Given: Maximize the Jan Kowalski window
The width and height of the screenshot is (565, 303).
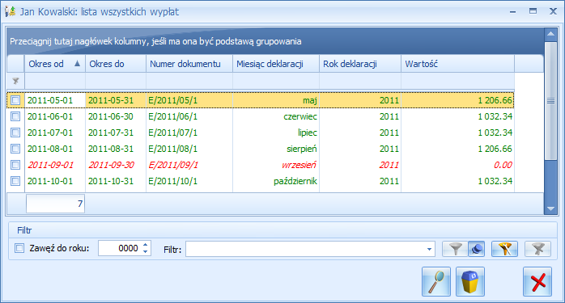Looking at the screenshot, I should click(533, 11).
